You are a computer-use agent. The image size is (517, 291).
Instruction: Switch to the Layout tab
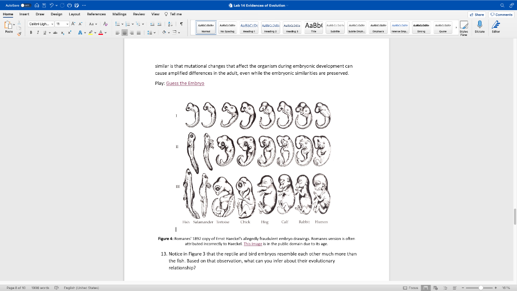[75, 14]
